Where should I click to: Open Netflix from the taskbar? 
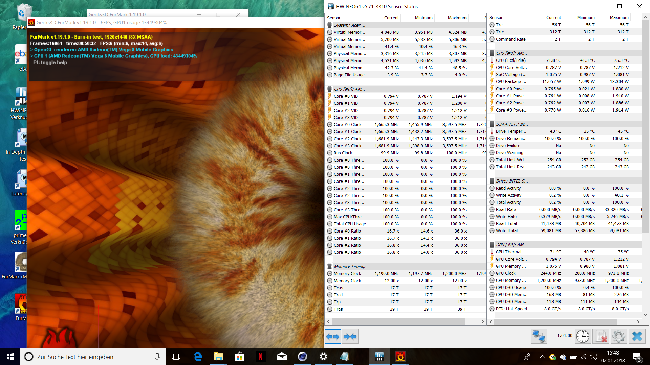pos(260,357)
